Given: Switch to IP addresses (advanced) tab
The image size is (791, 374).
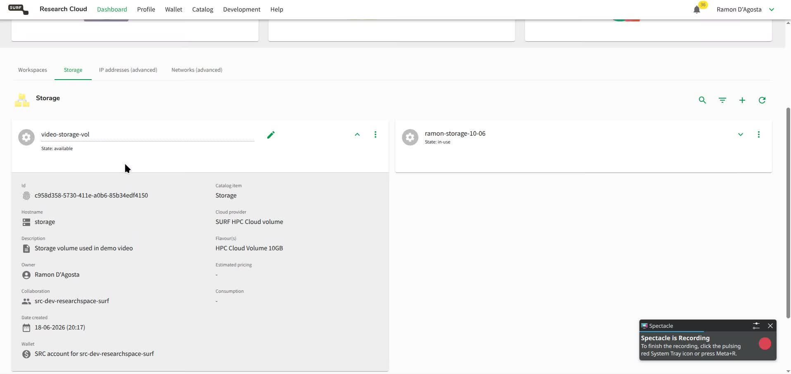Looking at the screenshot, I should tap(128, 70).
